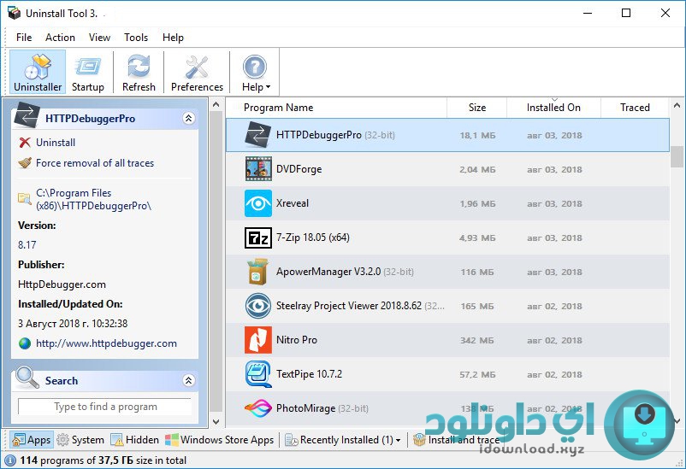Select the 7-Zip 18.05 (x64) entry
Screen dimensions: 686x469
pos(313,237)
